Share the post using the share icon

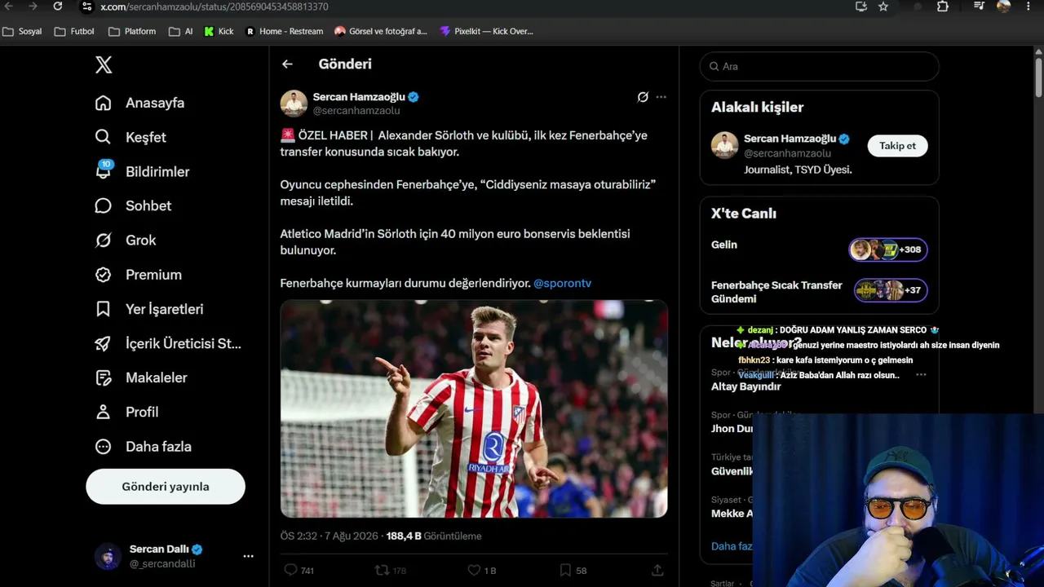click(x=657, y=570)
